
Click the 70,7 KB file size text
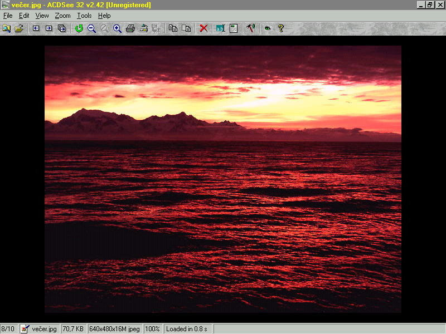pos(73,329)
